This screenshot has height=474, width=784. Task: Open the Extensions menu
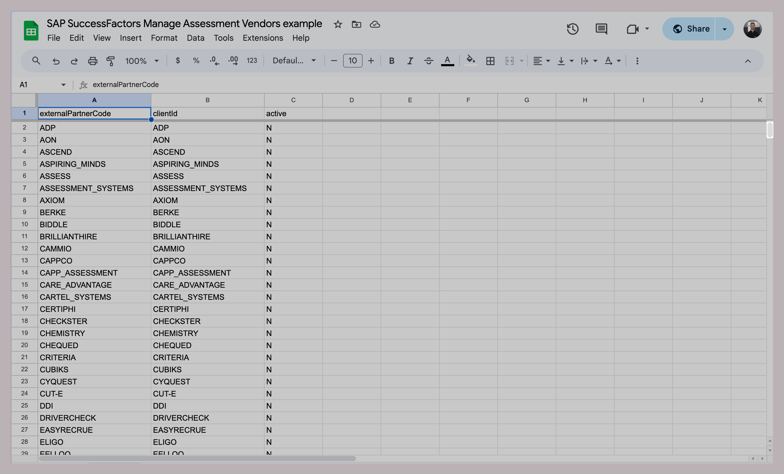(263, 38)
